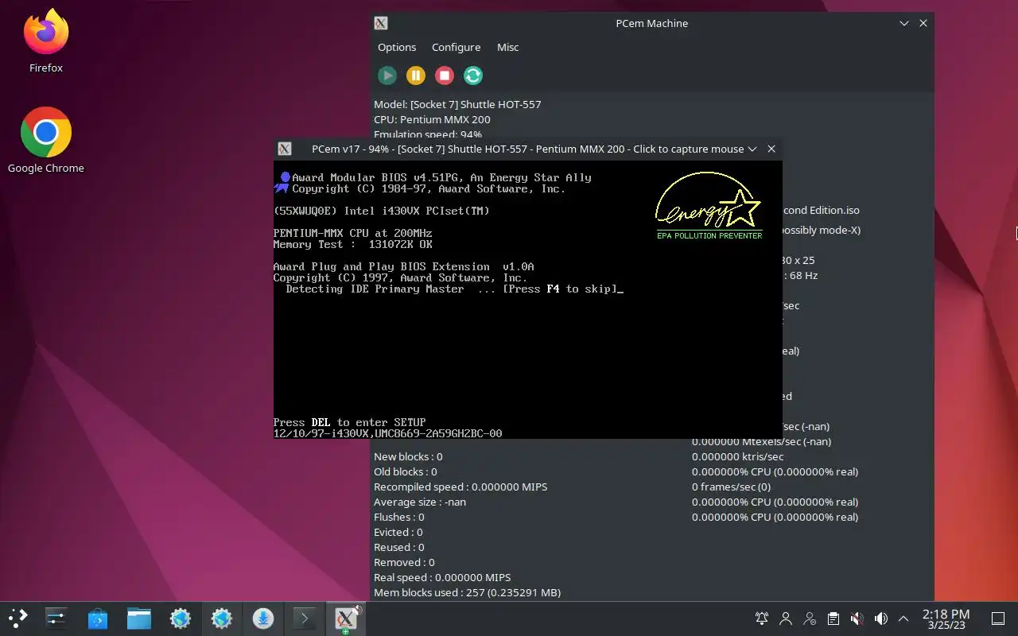This screenshot has width=1018, height=636.
Task: Click the muted speaker tray icon
Action: 857,619
